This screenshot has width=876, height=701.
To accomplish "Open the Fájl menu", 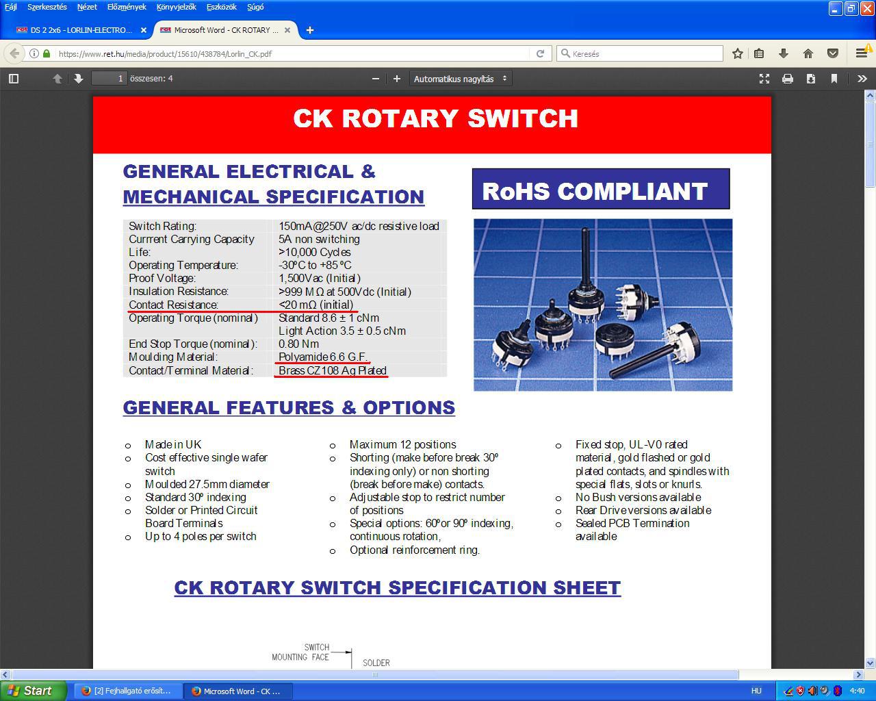I will click(x=11, y=7).
